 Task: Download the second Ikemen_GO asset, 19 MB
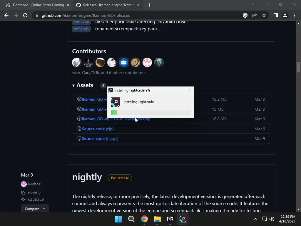(x=94, y=109)
